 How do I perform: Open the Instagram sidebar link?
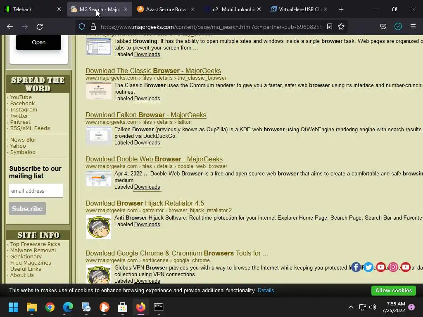point(24,109)
